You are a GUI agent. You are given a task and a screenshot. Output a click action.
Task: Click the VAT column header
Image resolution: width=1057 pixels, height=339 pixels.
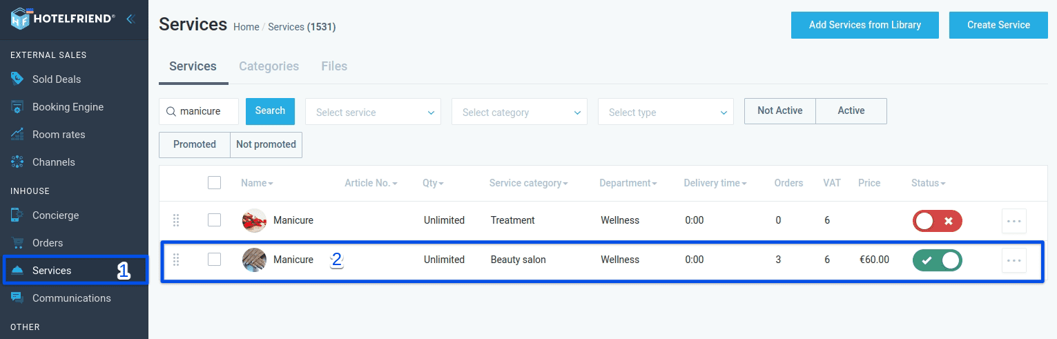(832, 183)
